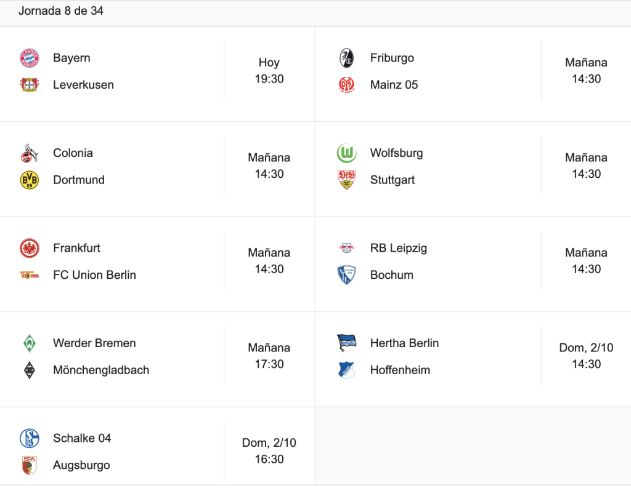Click the Mainz 05 red logo
Viewport: 631px width, 488px height.
click(x=346, y=85)
